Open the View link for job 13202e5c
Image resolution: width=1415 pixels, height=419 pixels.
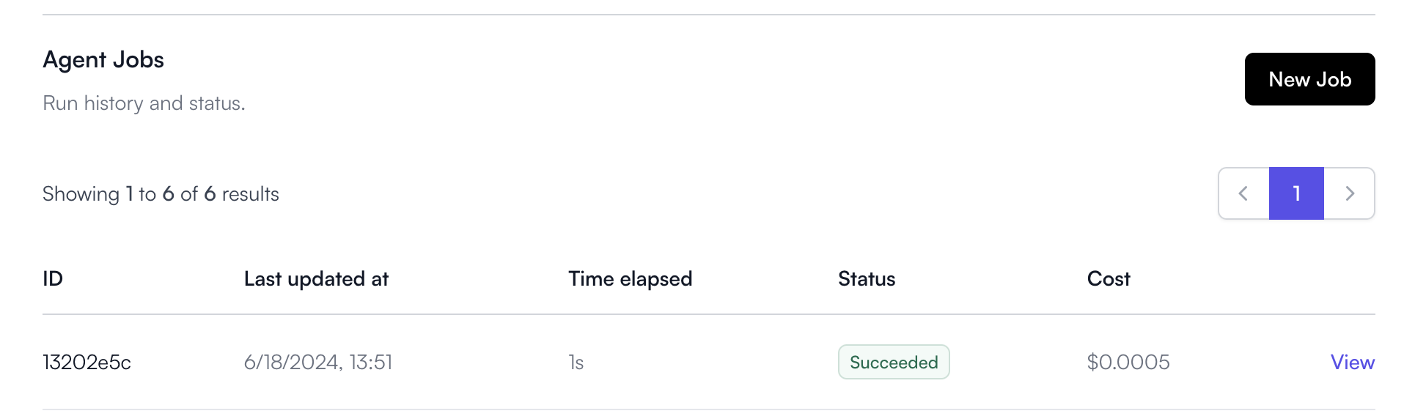(x=1353, y=362)
